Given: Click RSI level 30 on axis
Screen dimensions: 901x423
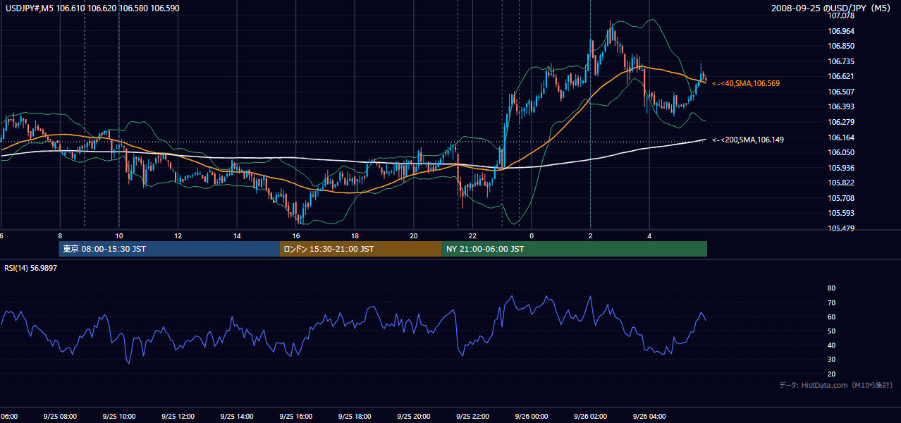Looking at the screenshot, I should coord(831,360).
